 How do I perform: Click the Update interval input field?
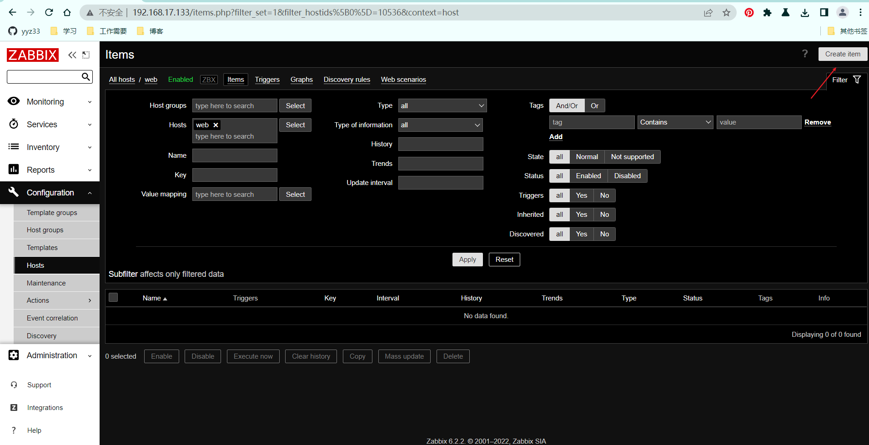point(441,183)
